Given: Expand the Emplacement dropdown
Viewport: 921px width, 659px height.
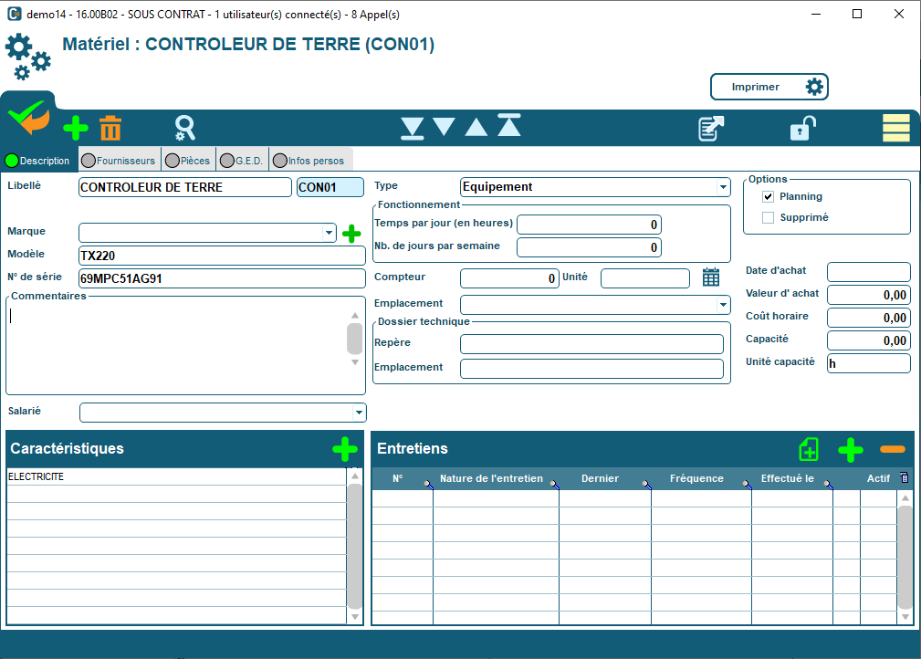Looking at the screenshot, I should pos(724,304).
